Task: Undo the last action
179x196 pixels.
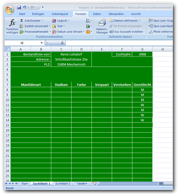Action: point(25,7)
